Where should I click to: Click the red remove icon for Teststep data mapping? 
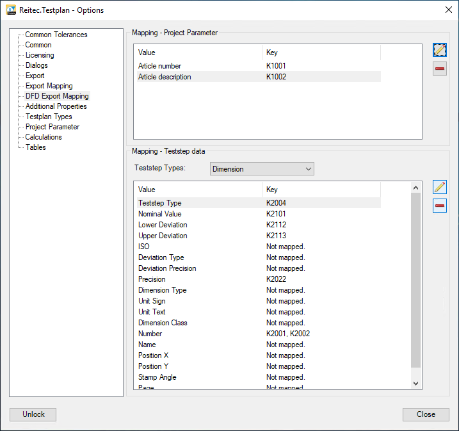point(439,206)
